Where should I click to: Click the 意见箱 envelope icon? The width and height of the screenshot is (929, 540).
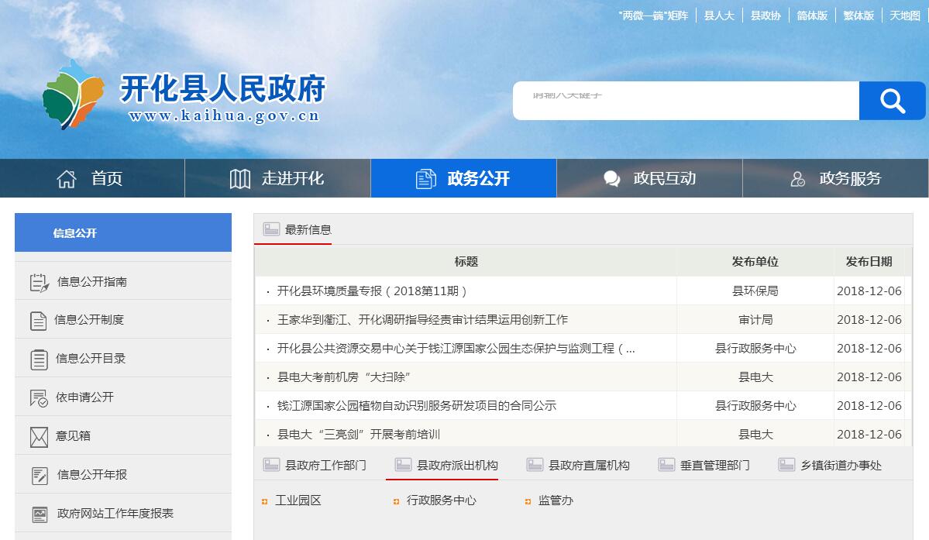[39, 436]
